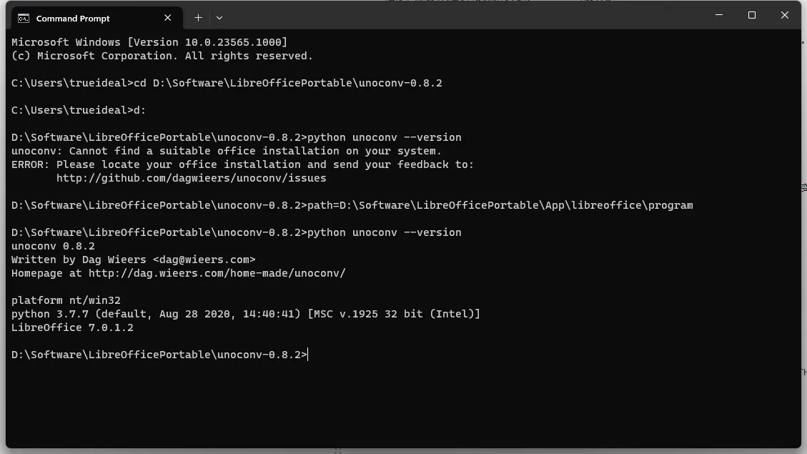
Task: Click the empty title bar area
Action: click(463, 16)
